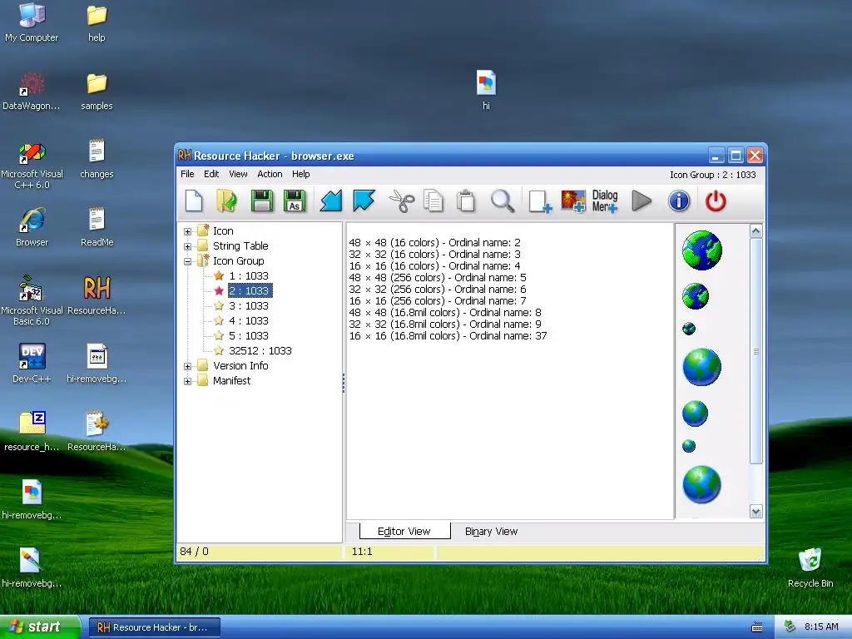The width and height of the screenshot is (852, 639).
Task: Select Icon Group entry 4 : 1033
Action: (x=248, y=321)
